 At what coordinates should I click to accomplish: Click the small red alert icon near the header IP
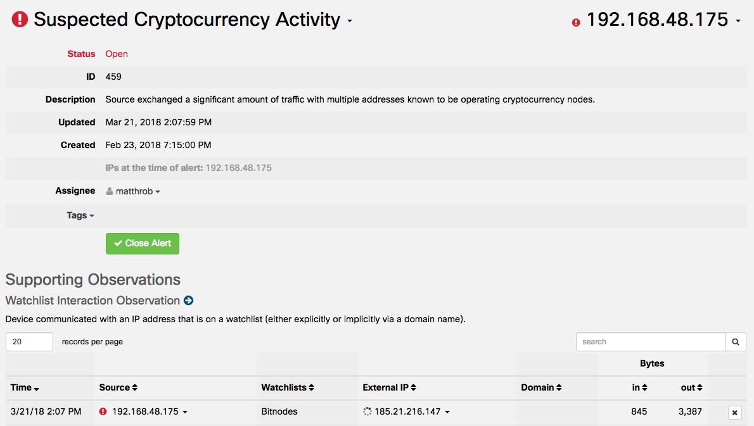pyautogui.click(x=576, y=22)
